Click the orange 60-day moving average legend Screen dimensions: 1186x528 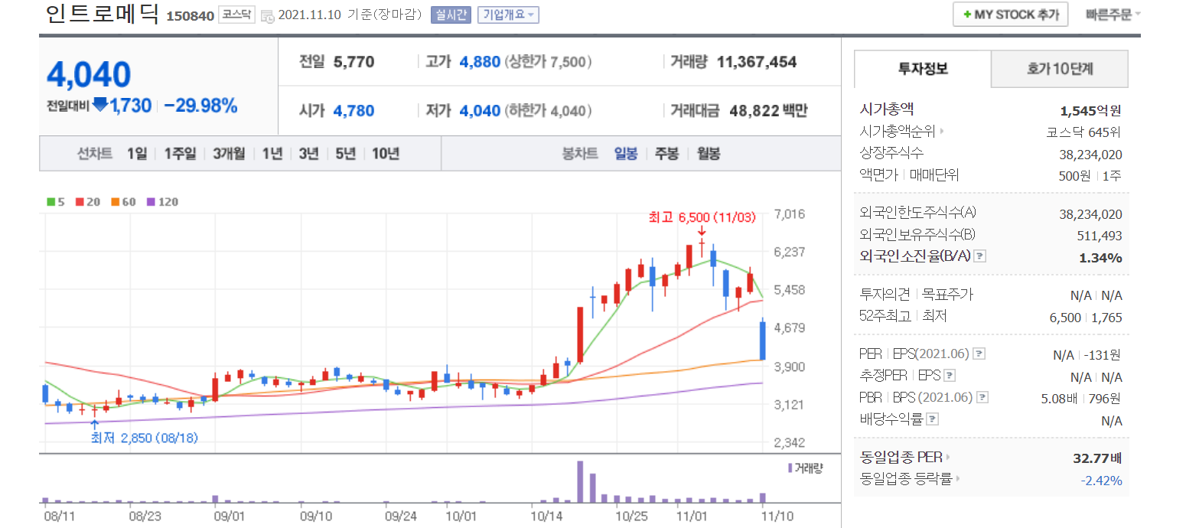[123, 202]
